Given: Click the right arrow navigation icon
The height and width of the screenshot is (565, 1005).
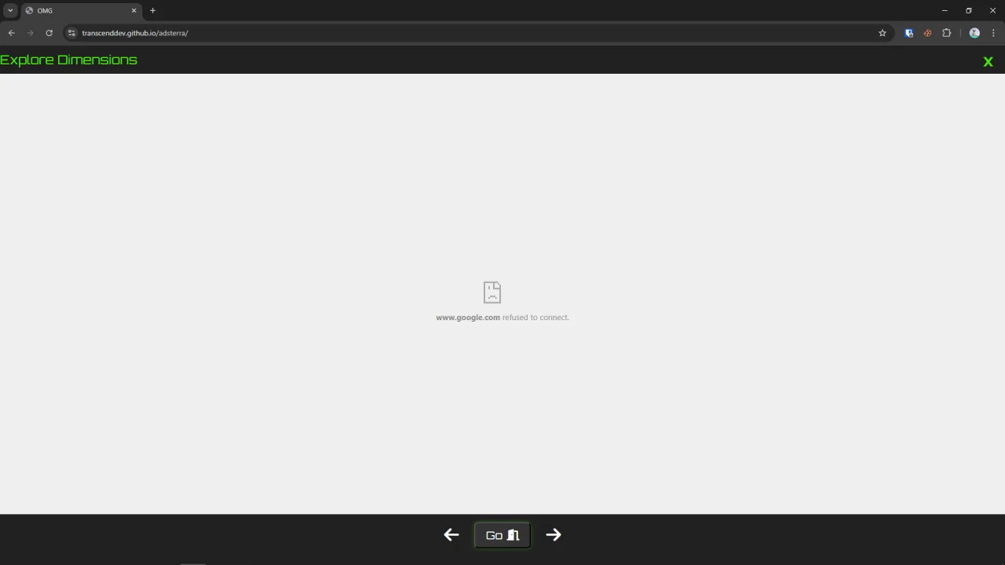Looking at the screenshot, I should pyautogui.click(x=554, y=534).
